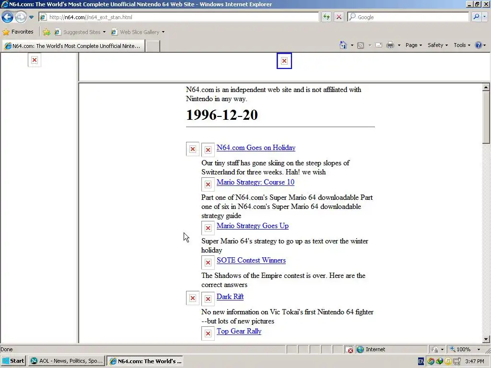Open the N64.com Goes on Holiday link
491x368 pixels.
coord(256,148)
